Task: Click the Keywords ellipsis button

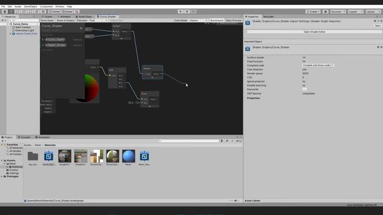Action: point(305,90)
